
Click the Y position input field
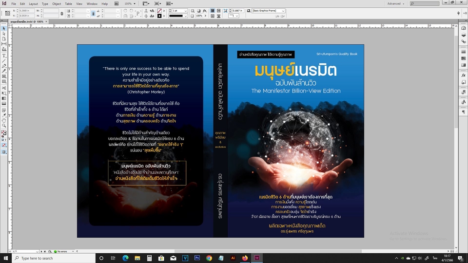point(26,16)
